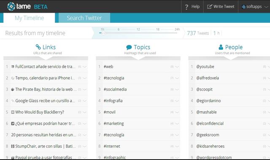Open the softapps account dropdown arrow
Image resolution: width=270 pixels, height=160 pixels.
266,7
